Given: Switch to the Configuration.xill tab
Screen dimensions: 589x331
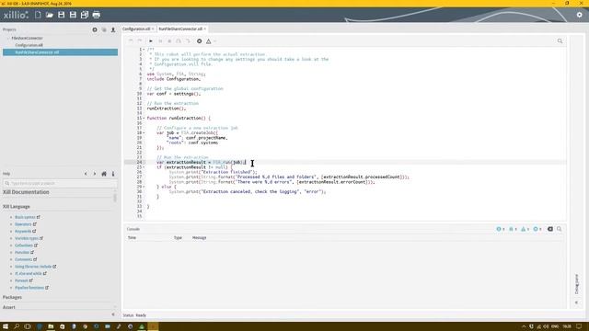Looking at the screenshot, I should tap(136, 29).
